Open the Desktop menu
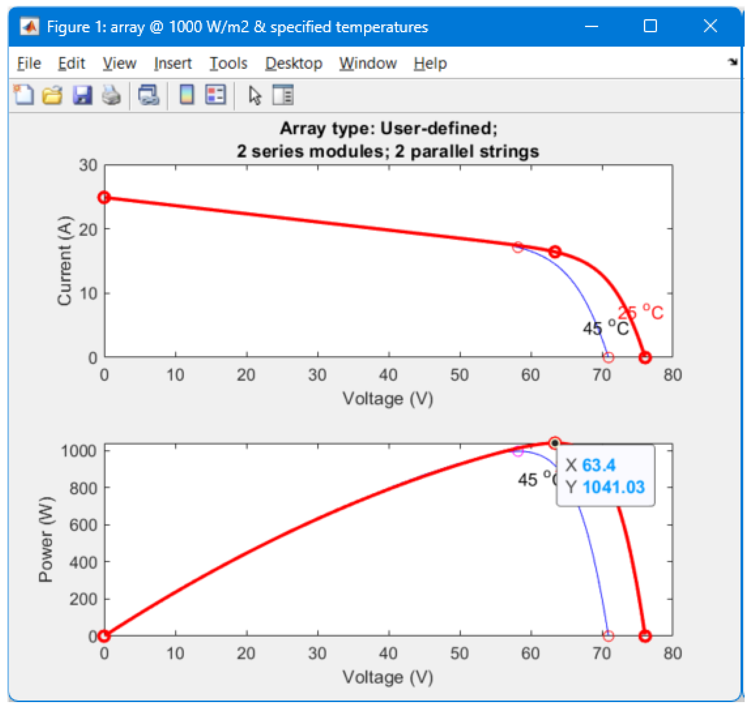This screenshot has height=710, width=752. [293, 63]
